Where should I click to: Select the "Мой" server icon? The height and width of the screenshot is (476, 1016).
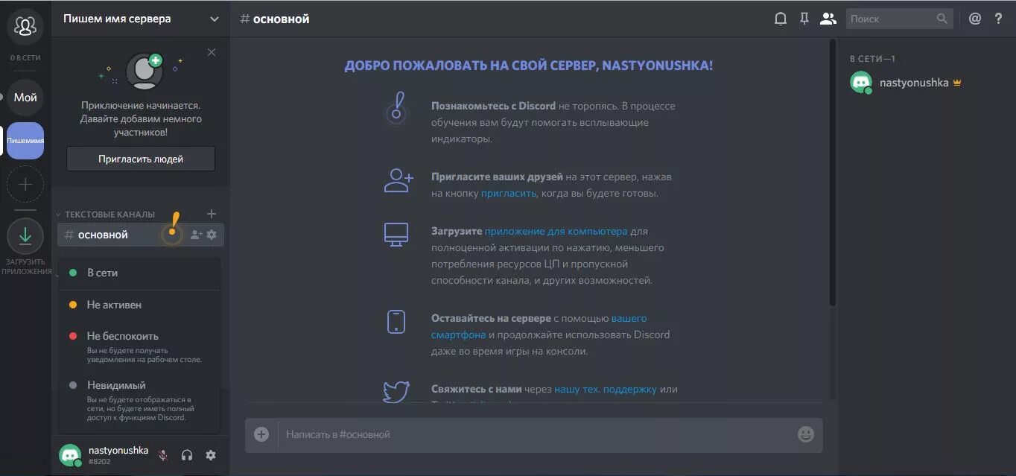25,98
